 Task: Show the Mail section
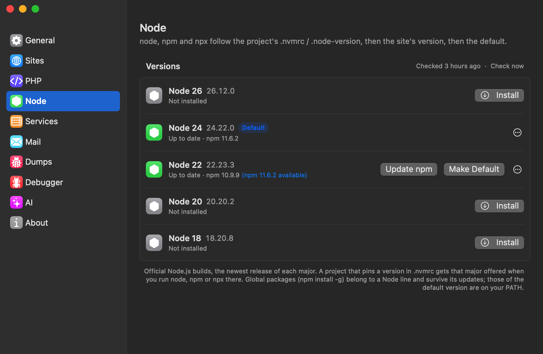[63, 142]
